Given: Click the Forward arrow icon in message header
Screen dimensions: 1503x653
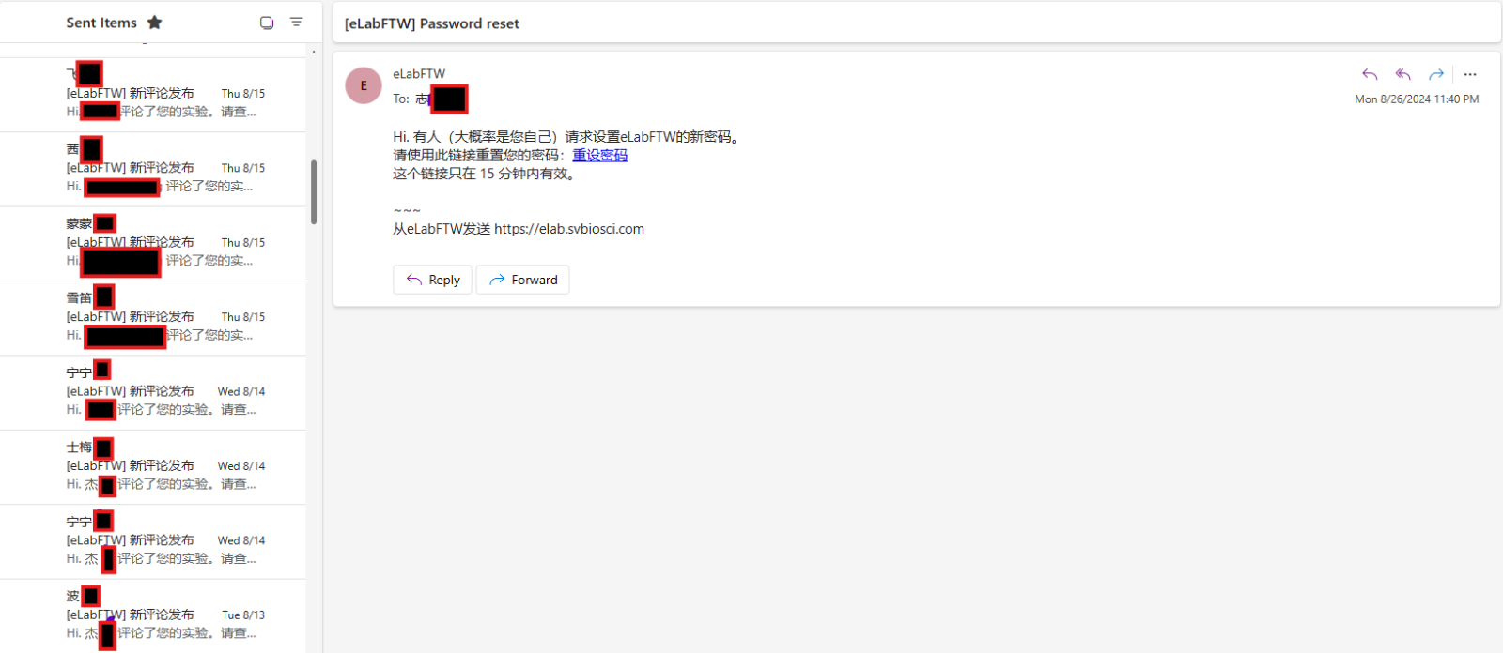Looking at the screenshot, I should pos(1435,74).
